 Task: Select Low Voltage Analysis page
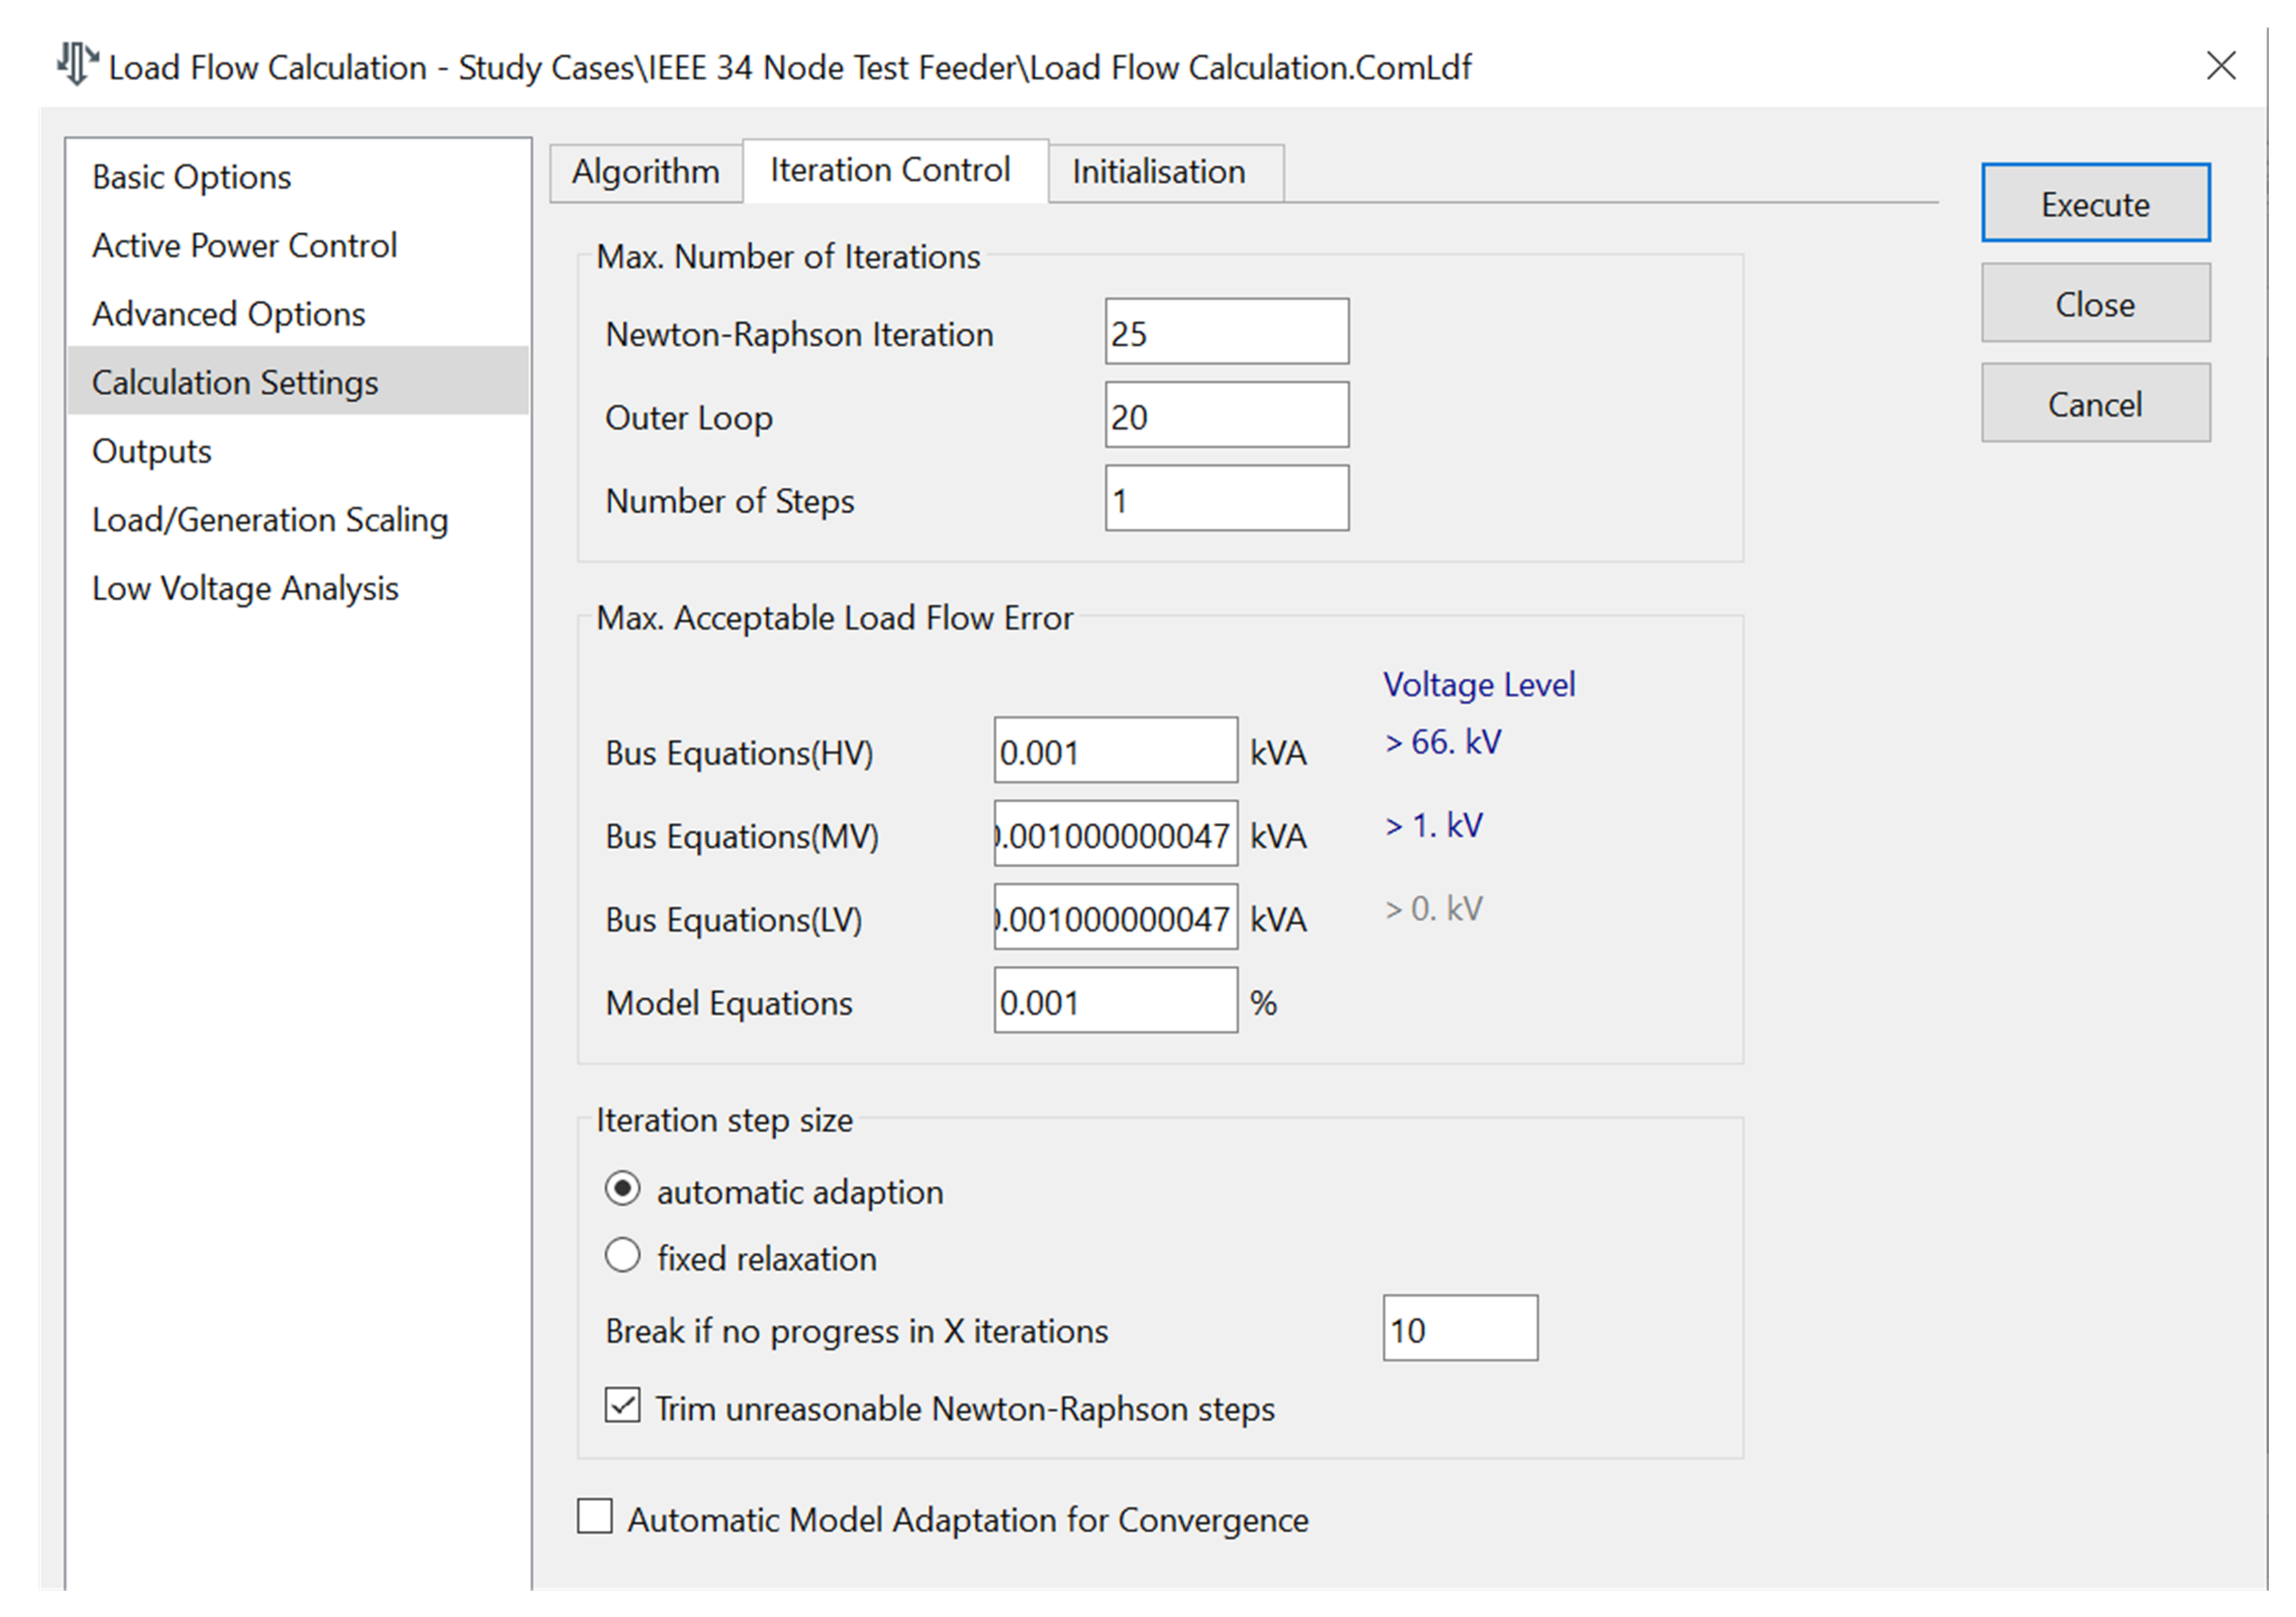click(x=245, y=589)
